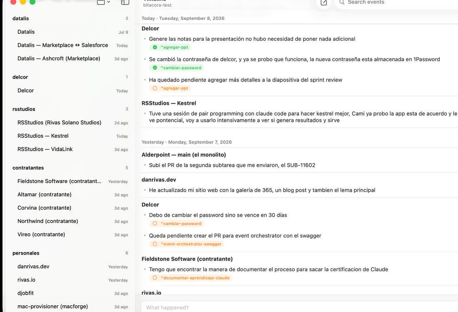Image resolution: width=458 pixels, height=312 pixels.
Task: Mark ^documentar-aprendizaje-claude task circle done
Action: pos(155,278)
